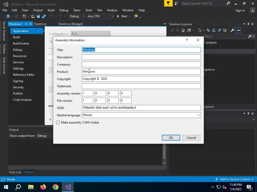
Task: Click the account avatar icon near Sign in
Action: click(x=252, y=10)
